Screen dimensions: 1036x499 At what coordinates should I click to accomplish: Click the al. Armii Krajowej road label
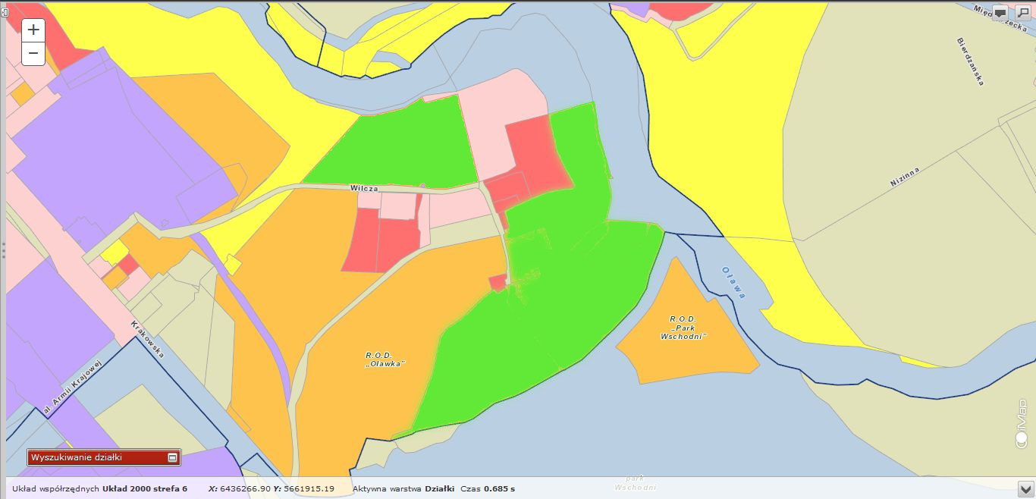click(x=72, y=388)
